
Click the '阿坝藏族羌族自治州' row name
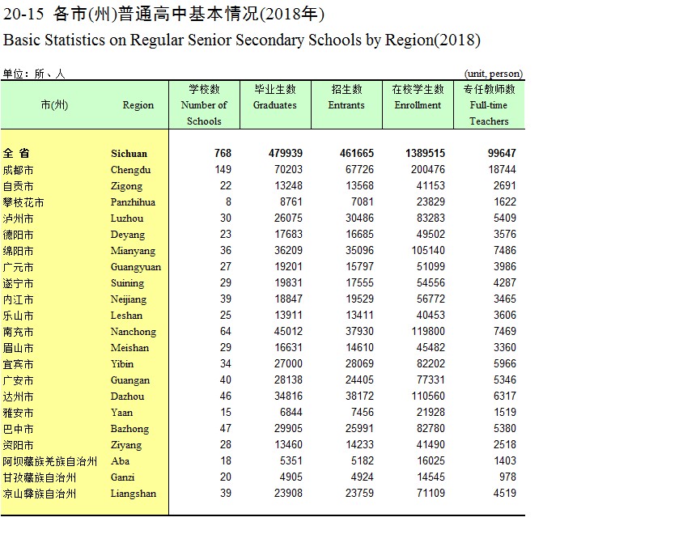pyautogui.click(x=50, y=461)
